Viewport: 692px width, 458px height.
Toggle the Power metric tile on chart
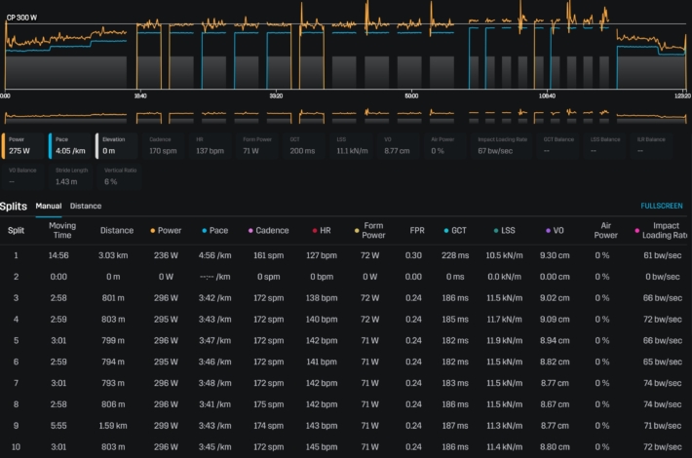[23, 146]
